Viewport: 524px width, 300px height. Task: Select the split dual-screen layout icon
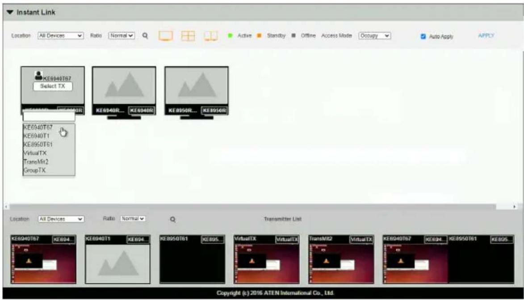point(211,36)
